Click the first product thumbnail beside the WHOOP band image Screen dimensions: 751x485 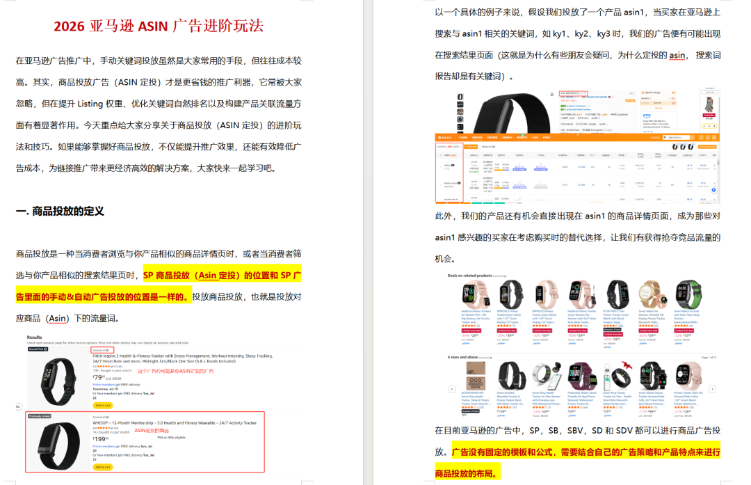[x=460, y=95]
